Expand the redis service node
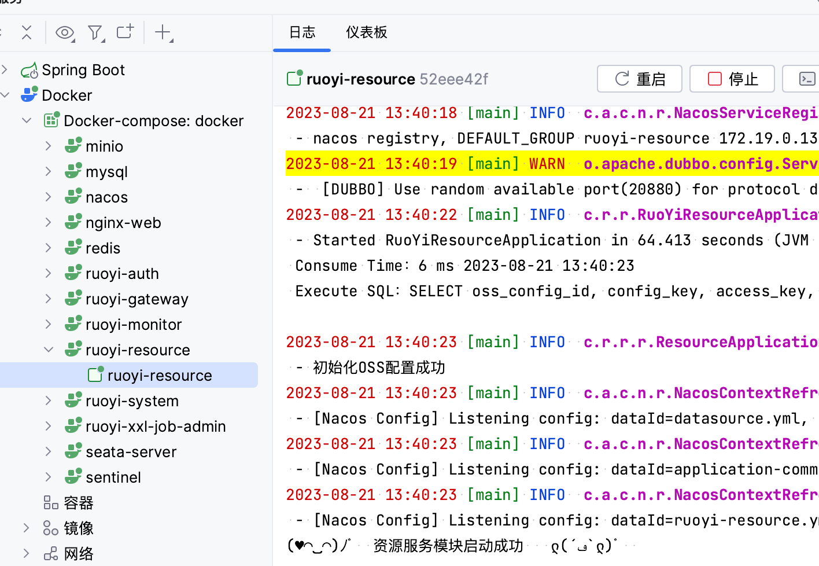Image resolution: width=819 pixels, height=566 pixels. coord(49,248)
